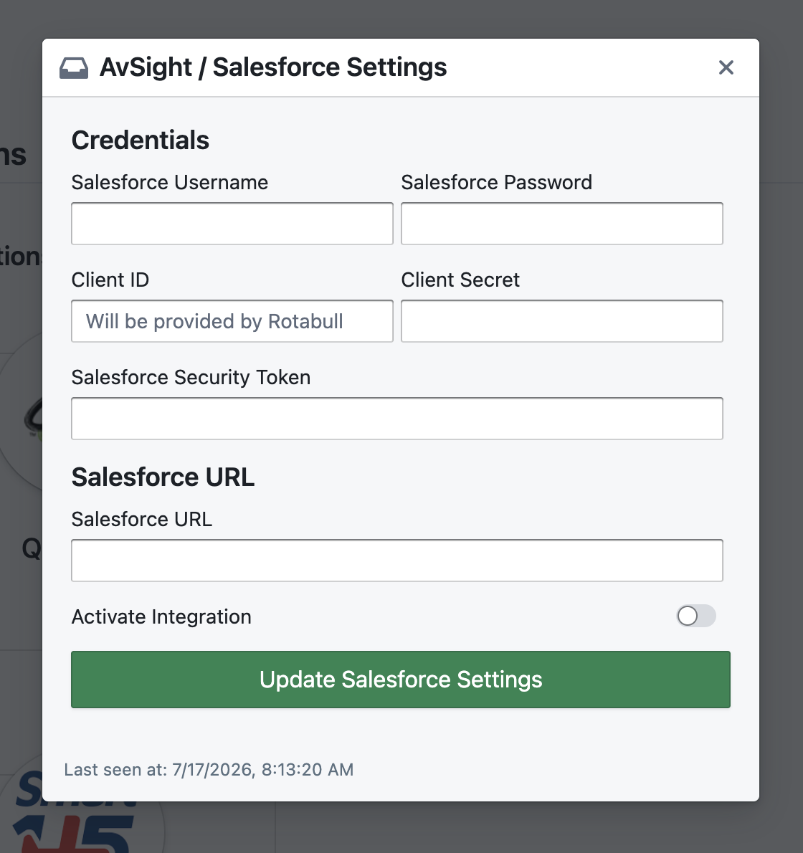Screen dimensions: 803x853
Task: Close the AvSight Salesforce Settings dialog
Action: 726,67
